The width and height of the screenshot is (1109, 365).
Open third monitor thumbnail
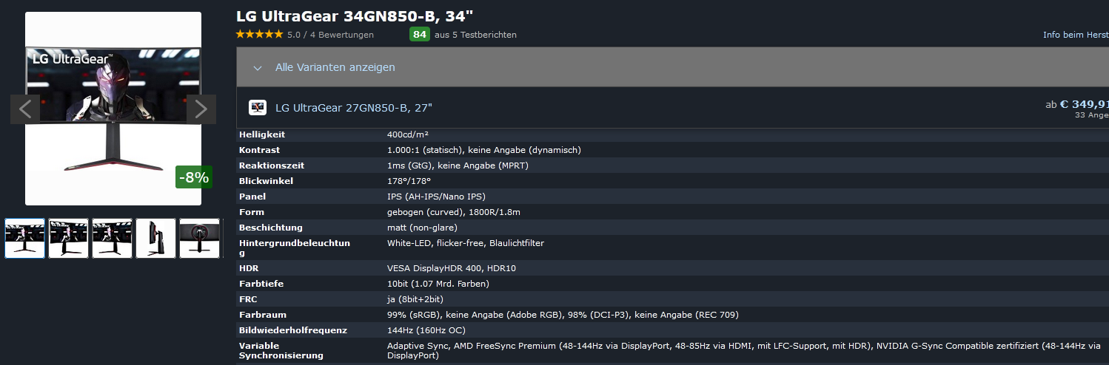[x=113, y=238]
